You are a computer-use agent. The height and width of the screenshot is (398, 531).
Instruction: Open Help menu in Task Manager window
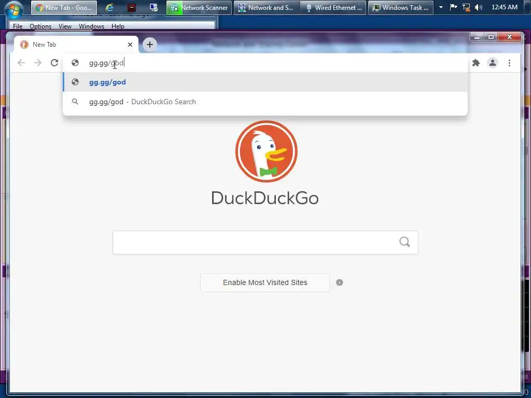click(x=118, y=26)
